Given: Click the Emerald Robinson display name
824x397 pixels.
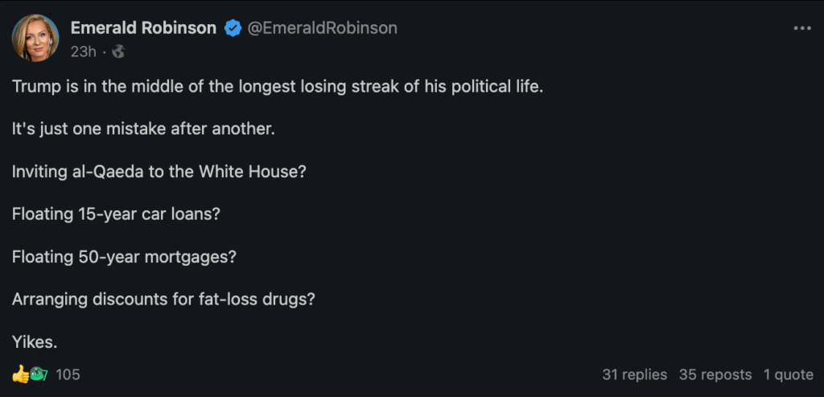Looking at the screenshot, I should pyautogui.click(x=143, y=28).
